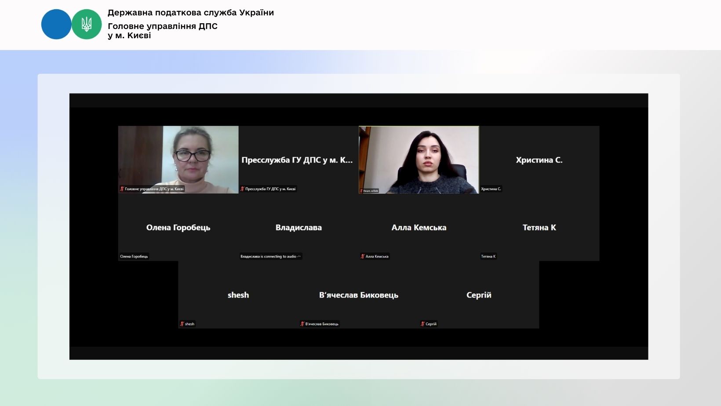Click muted mic icon beside Сергій label
The width and height of the screenshot is (721, 406).
423,324
